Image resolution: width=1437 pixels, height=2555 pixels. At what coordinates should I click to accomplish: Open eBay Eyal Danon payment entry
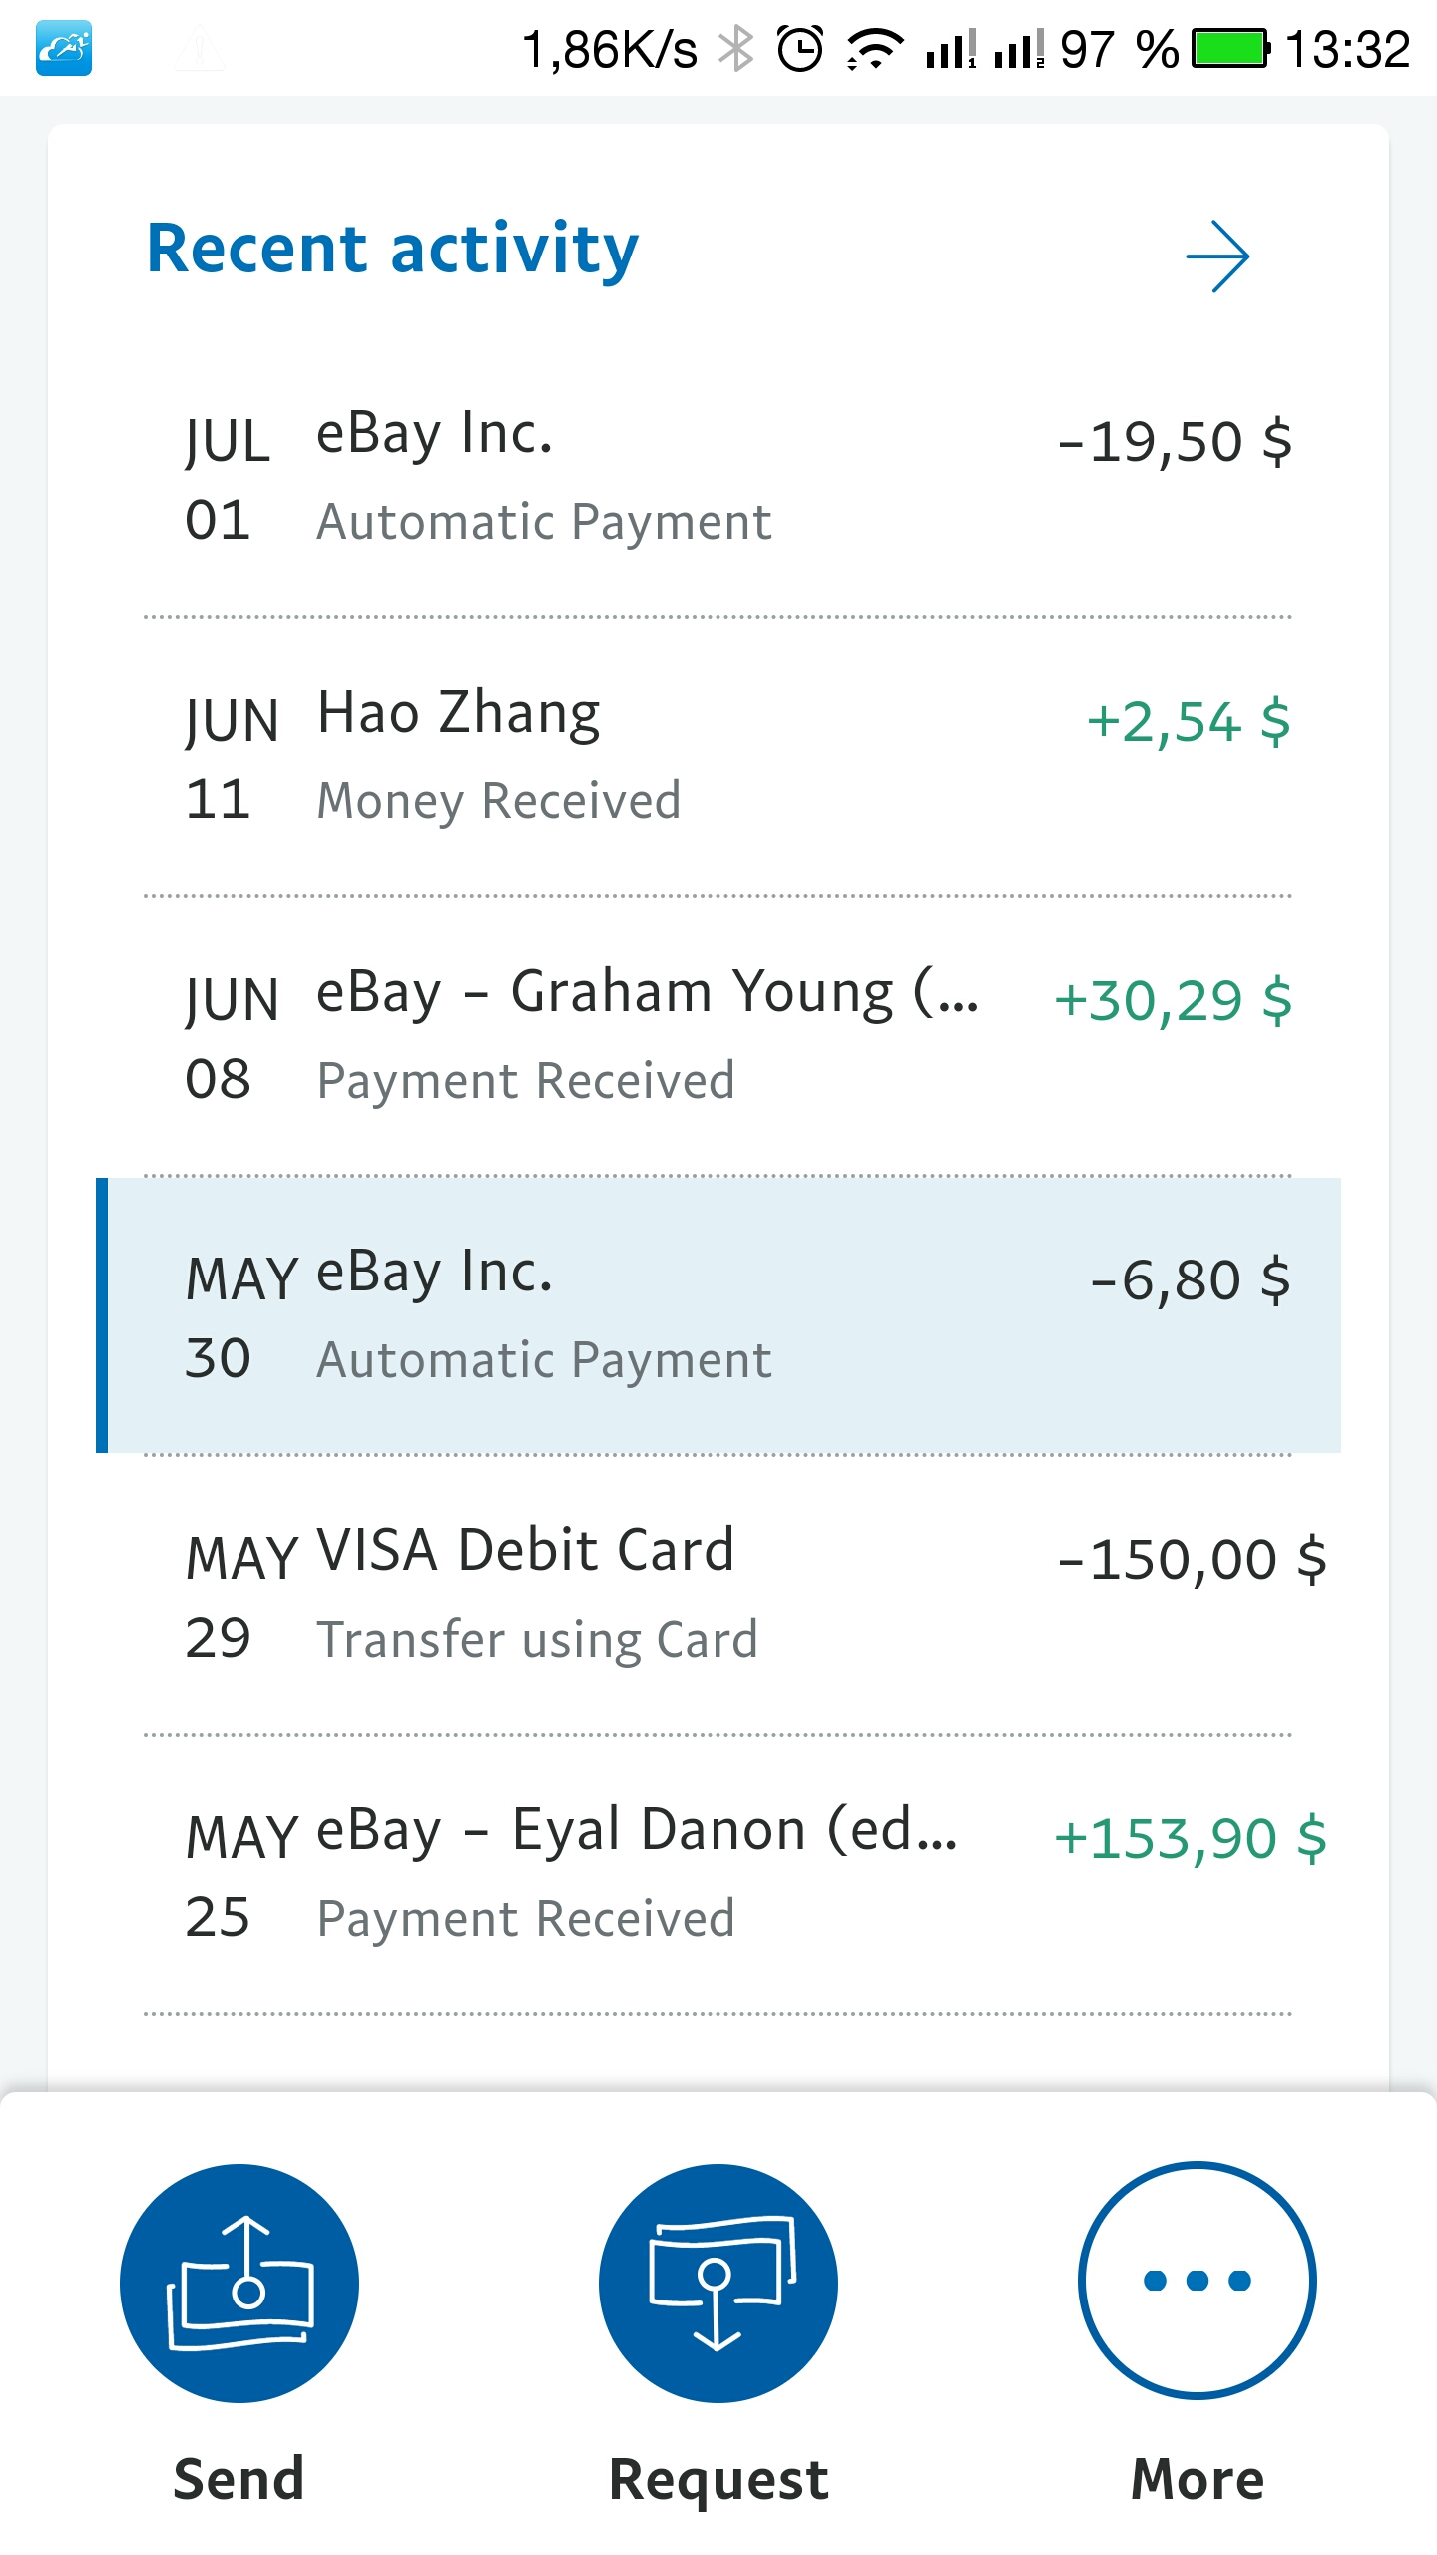718,1874
